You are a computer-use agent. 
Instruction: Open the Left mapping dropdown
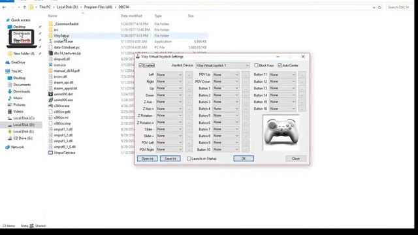coord(169,74)
